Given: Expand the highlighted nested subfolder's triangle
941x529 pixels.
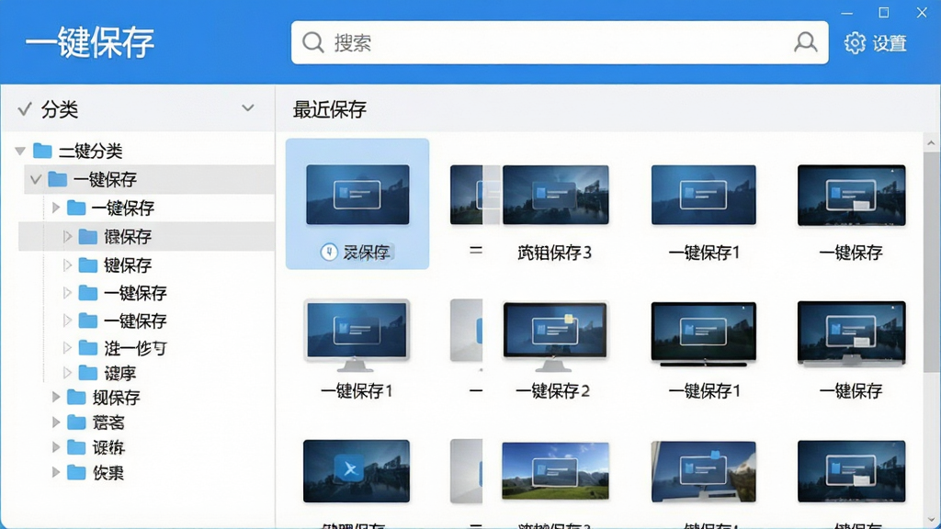Looking at the screenshot, I should (x=67, y=236).
